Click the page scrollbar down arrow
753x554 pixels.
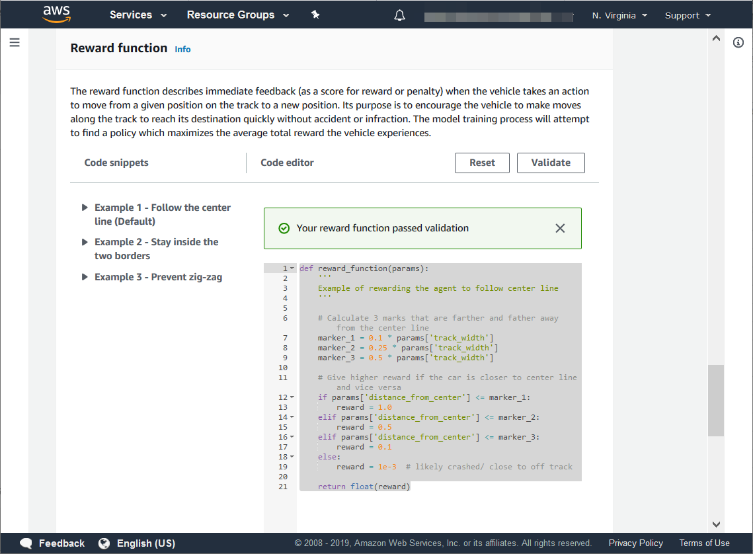pos(716,524)
